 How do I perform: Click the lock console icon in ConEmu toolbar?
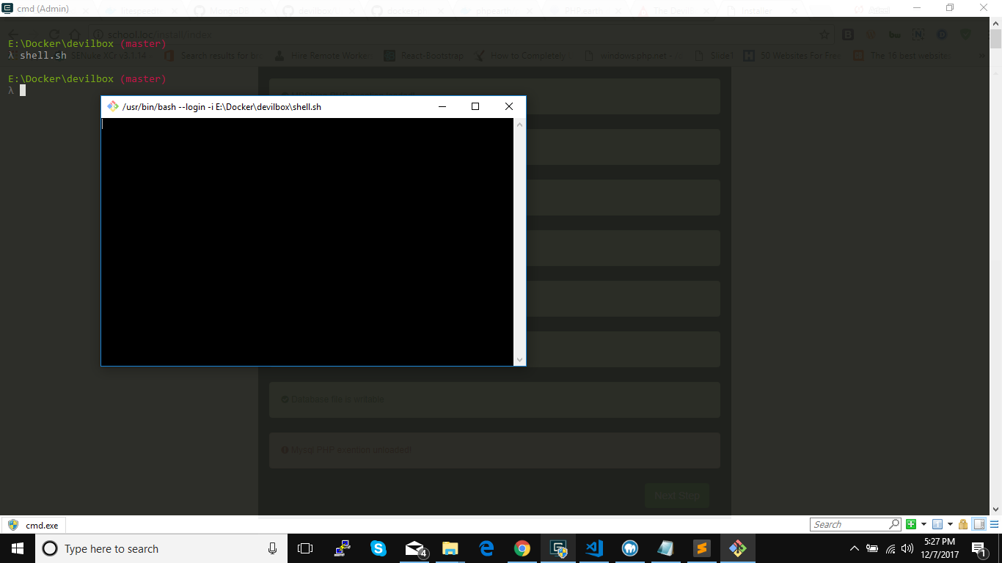[963, 523]
